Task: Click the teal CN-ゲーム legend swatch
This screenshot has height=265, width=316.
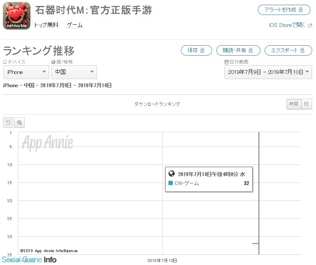Action: coord(171,183)
